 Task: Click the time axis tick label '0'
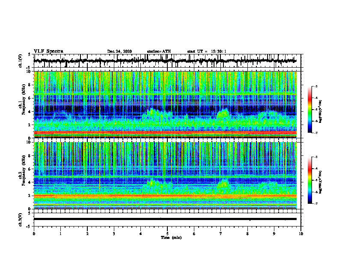pyautogui.click(x=34, y=234)
